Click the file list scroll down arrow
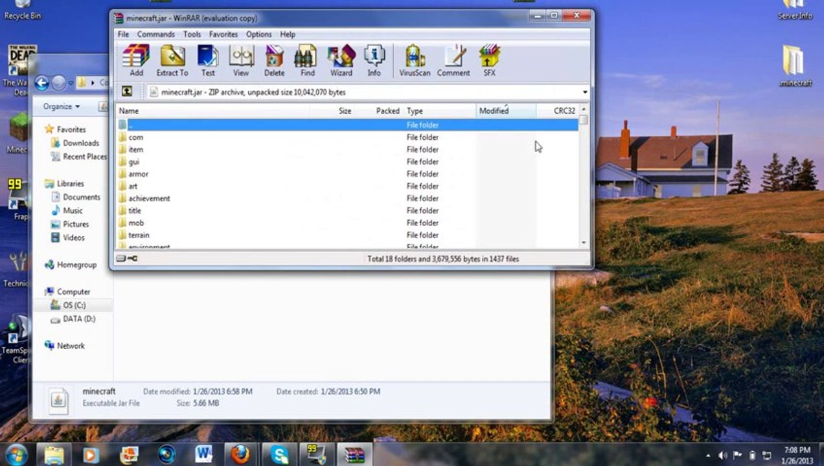The width and height of the screenshot is (824, 466). pos(584,243)
